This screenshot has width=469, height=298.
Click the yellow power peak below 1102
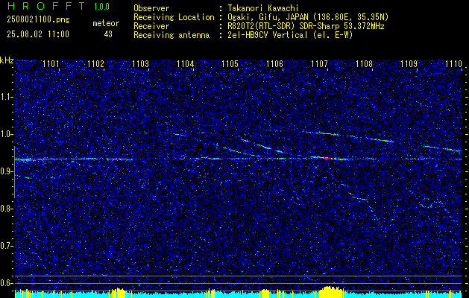pyautogui.click(x=119, y=293)
